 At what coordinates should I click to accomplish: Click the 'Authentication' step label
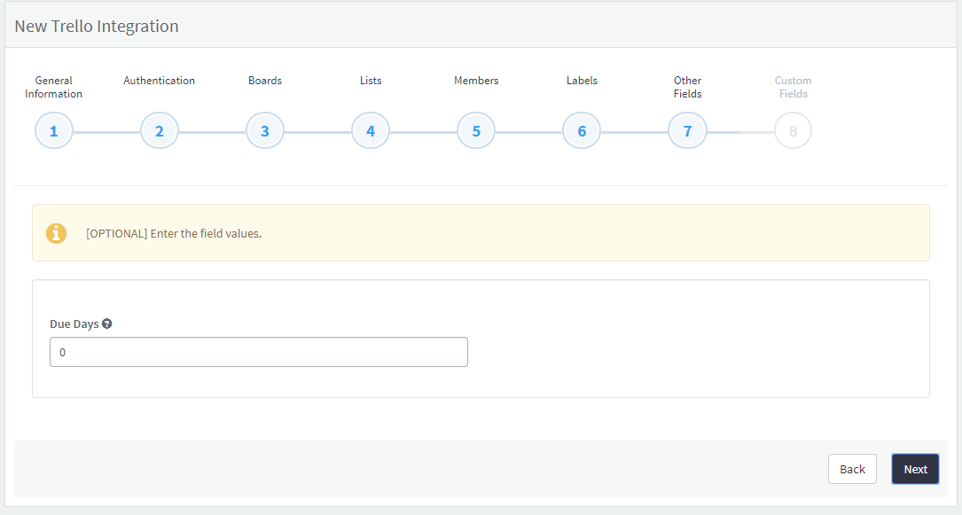coord(159,81)
